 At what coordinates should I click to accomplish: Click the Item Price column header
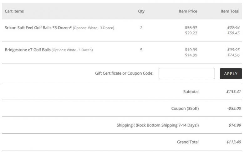click(188, 11)
